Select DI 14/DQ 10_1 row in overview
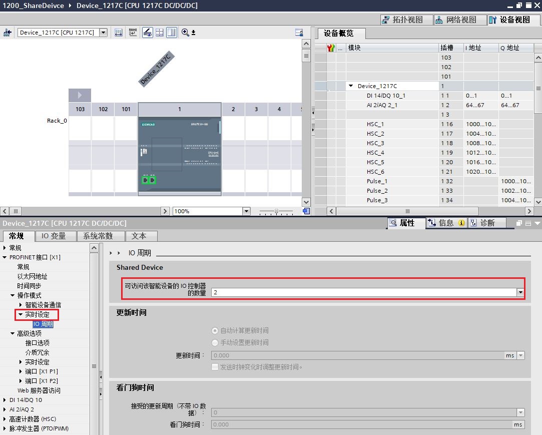Image resolution: width=542 pixels, height=435 pixels. pyautogui.click(x=423, y=96)
